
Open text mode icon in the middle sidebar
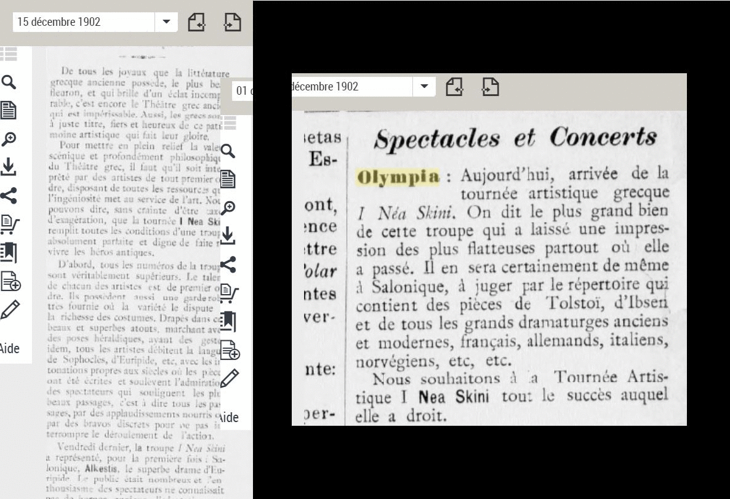click(x=228, y=179)
